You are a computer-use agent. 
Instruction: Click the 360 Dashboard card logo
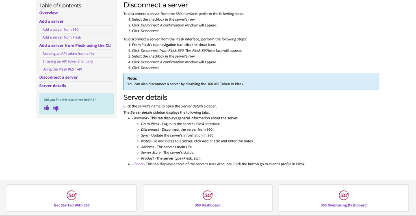click(x=207, y=195)
